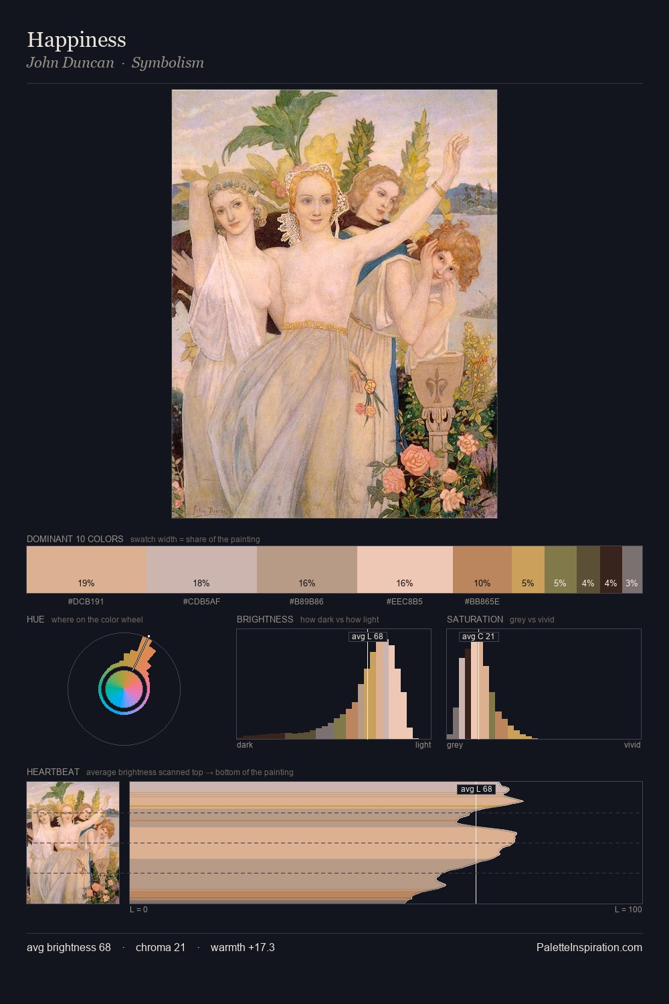This screenshot has width=669, height=1004.
Task: Click the 'grey' saturation axis label
Action: [455, 745]
